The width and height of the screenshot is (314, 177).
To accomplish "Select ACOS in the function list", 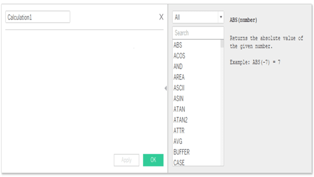I will pos(179,56).
